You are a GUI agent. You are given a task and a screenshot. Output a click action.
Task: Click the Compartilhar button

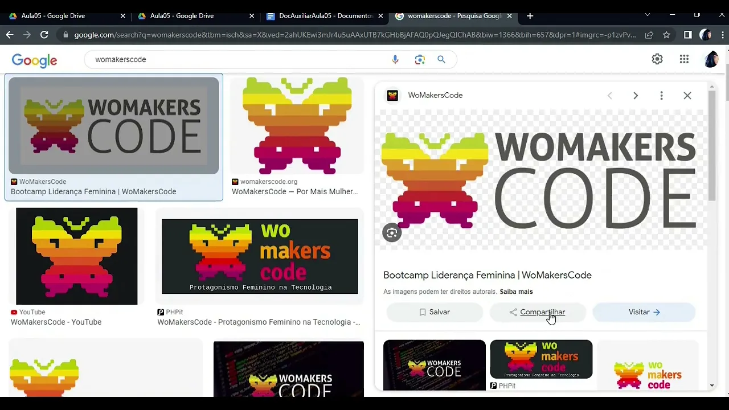(x=538, y=312)
